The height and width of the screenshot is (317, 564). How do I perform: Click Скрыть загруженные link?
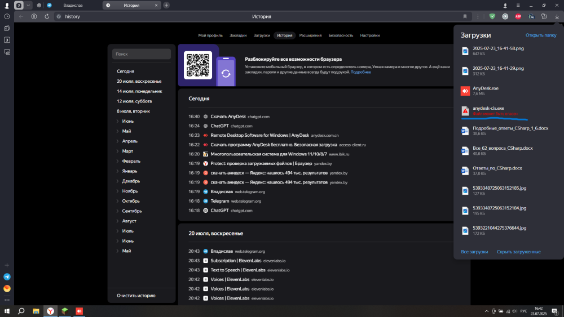[519, 252]
